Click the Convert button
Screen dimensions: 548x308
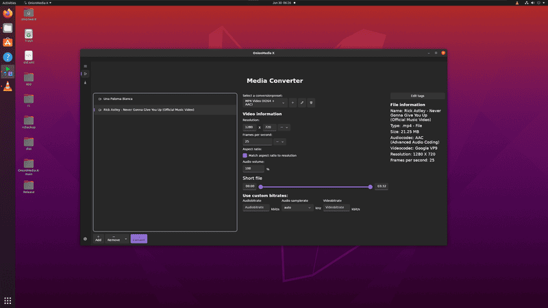[139, 239]
